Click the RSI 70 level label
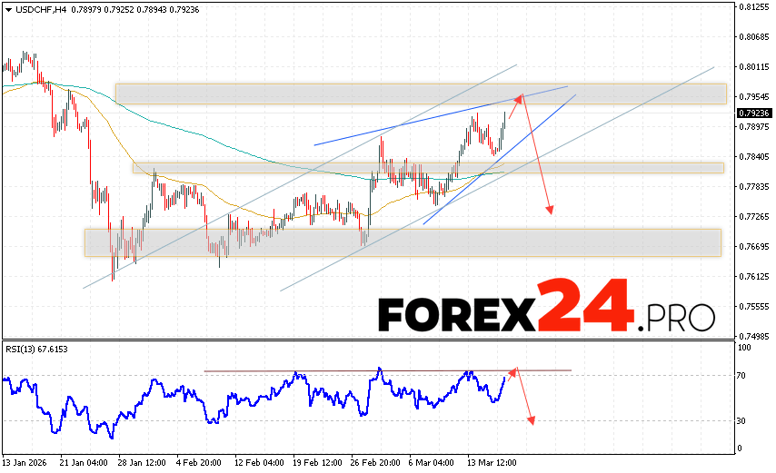This screenshot has height=473, width=776. click(x=741, y=375)
